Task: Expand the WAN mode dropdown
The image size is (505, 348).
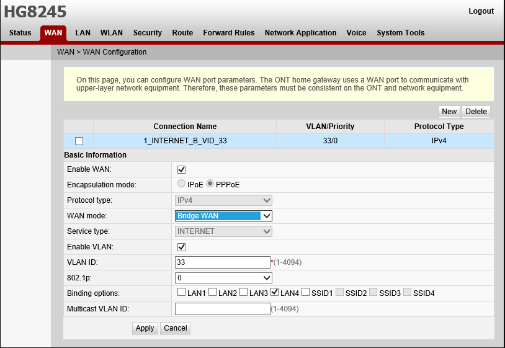Action: (223, 216)
